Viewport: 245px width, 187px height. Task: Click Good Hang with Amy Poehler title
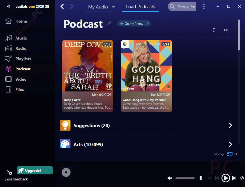(144, 100)
